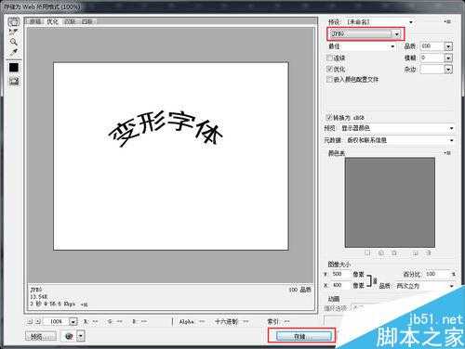Click the delete color trash icon

(428, 253)
